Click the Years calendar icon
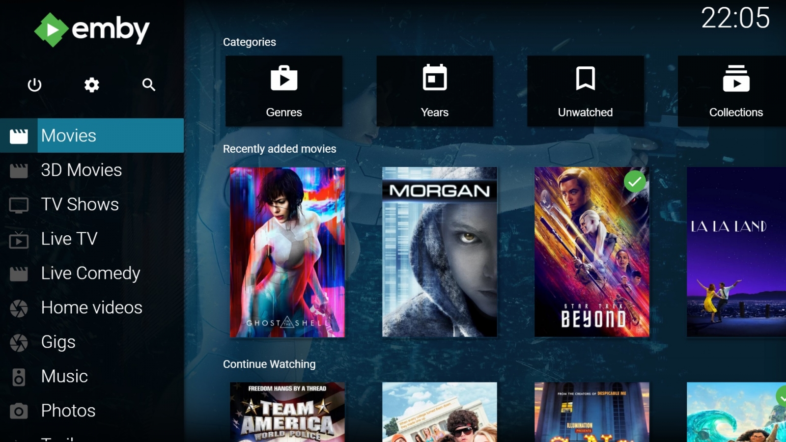786x442 pixels. point(435,77)
